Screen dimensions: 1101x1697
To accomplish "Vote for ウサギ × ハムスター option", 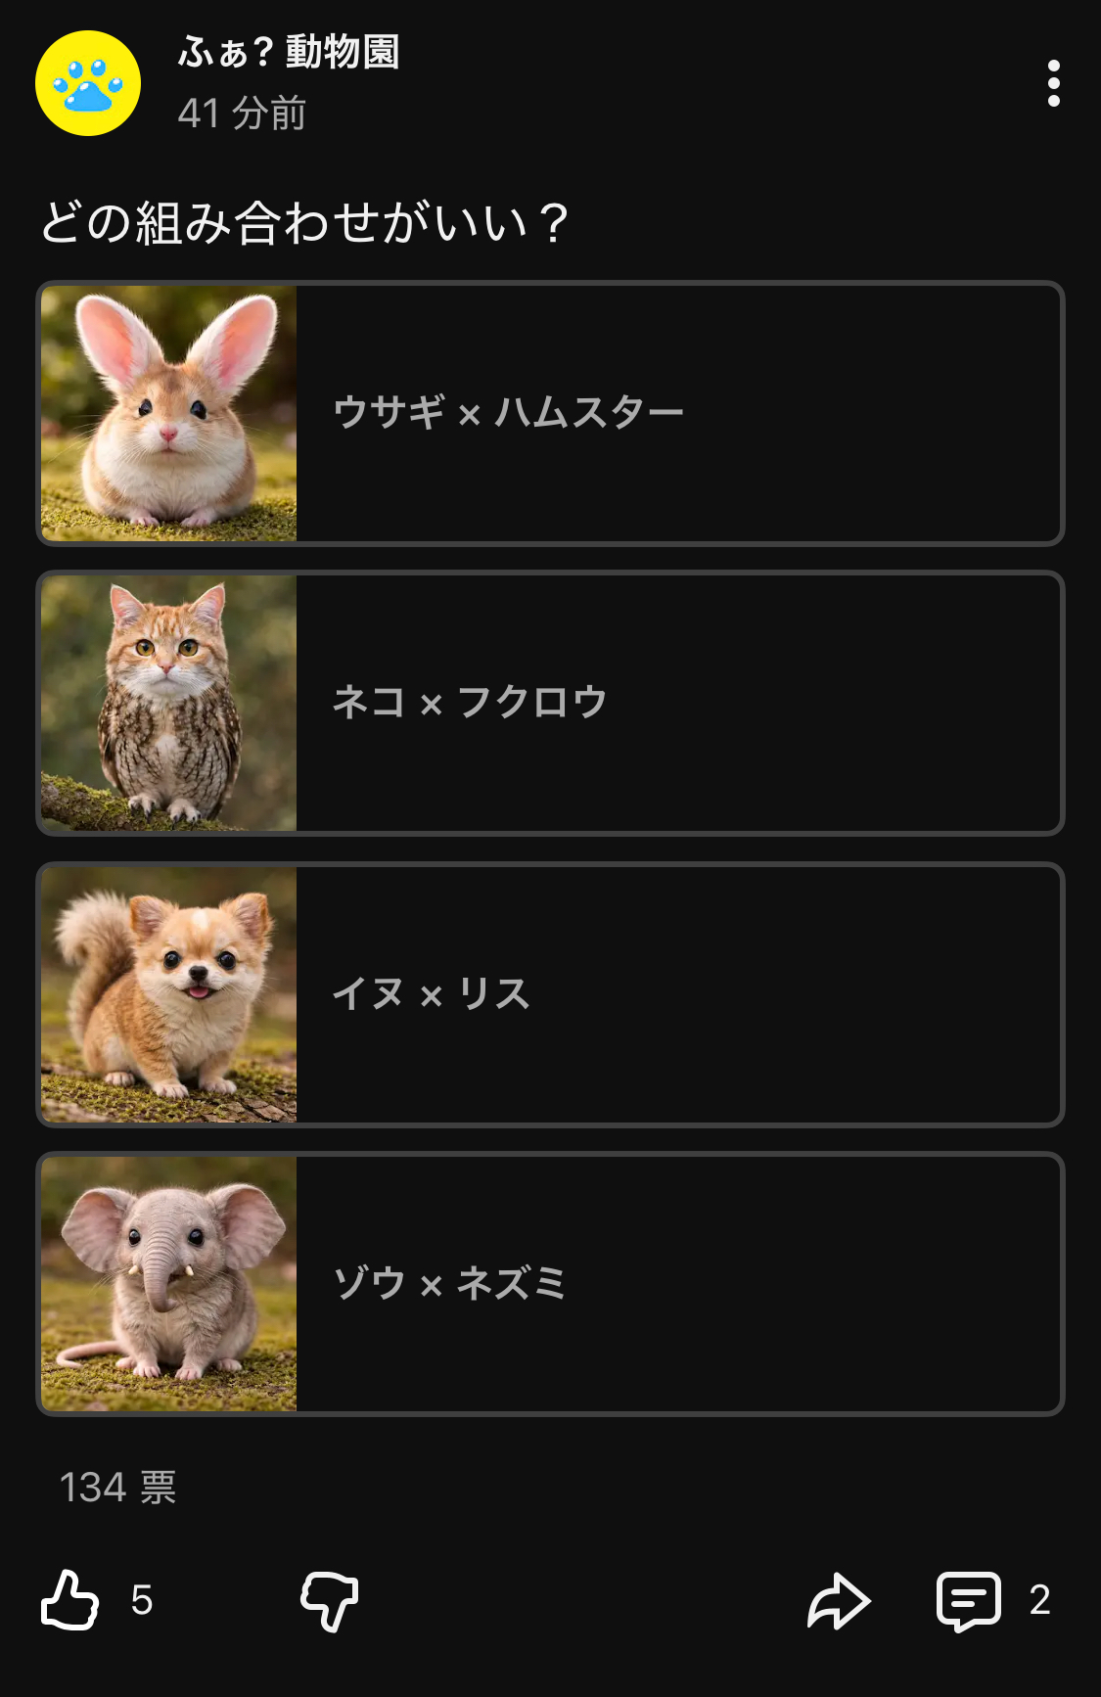I will click(x=550, y=413).
